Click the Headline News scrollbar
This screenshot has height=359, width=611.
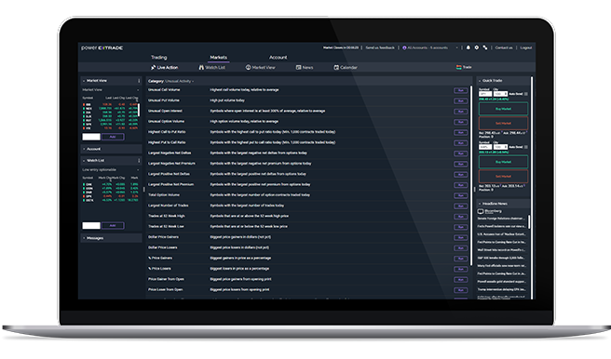(529, 221)
